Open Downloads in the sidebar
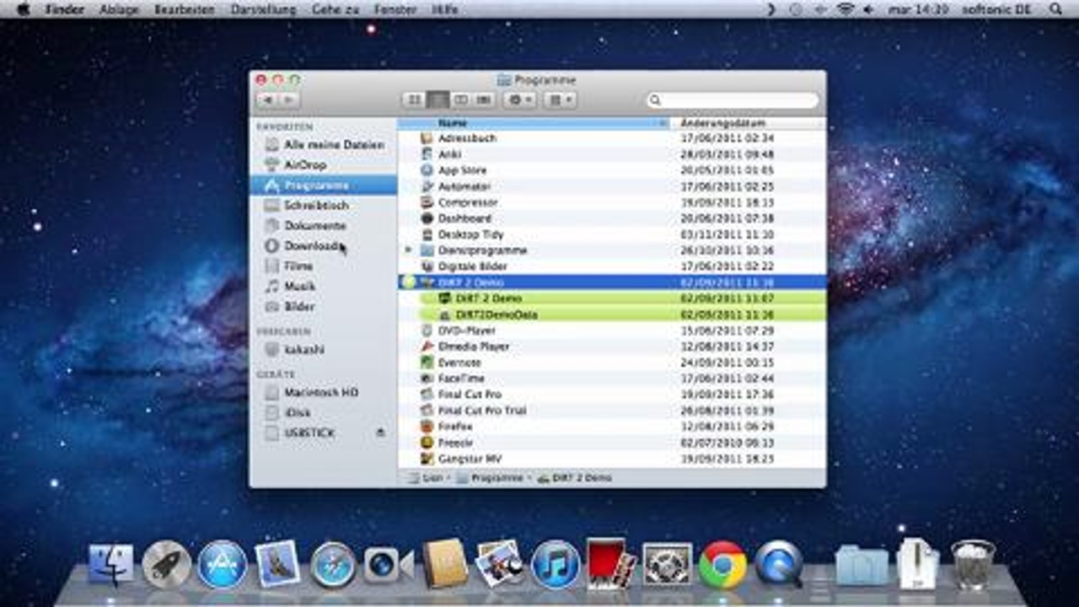The height and width of the screenshot is (607, 1079). (x=324, y=246)
